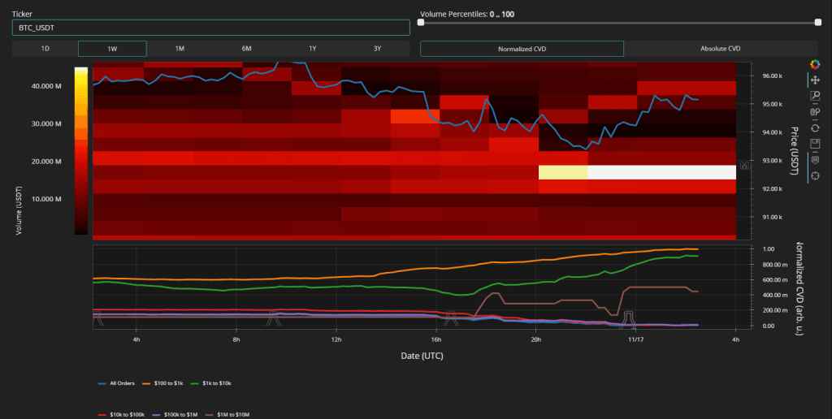Click the Volume Percentiles left slider handle
The height and width of the screenshot is (419, 832).
pyautogui.click(x=421, y=23)
